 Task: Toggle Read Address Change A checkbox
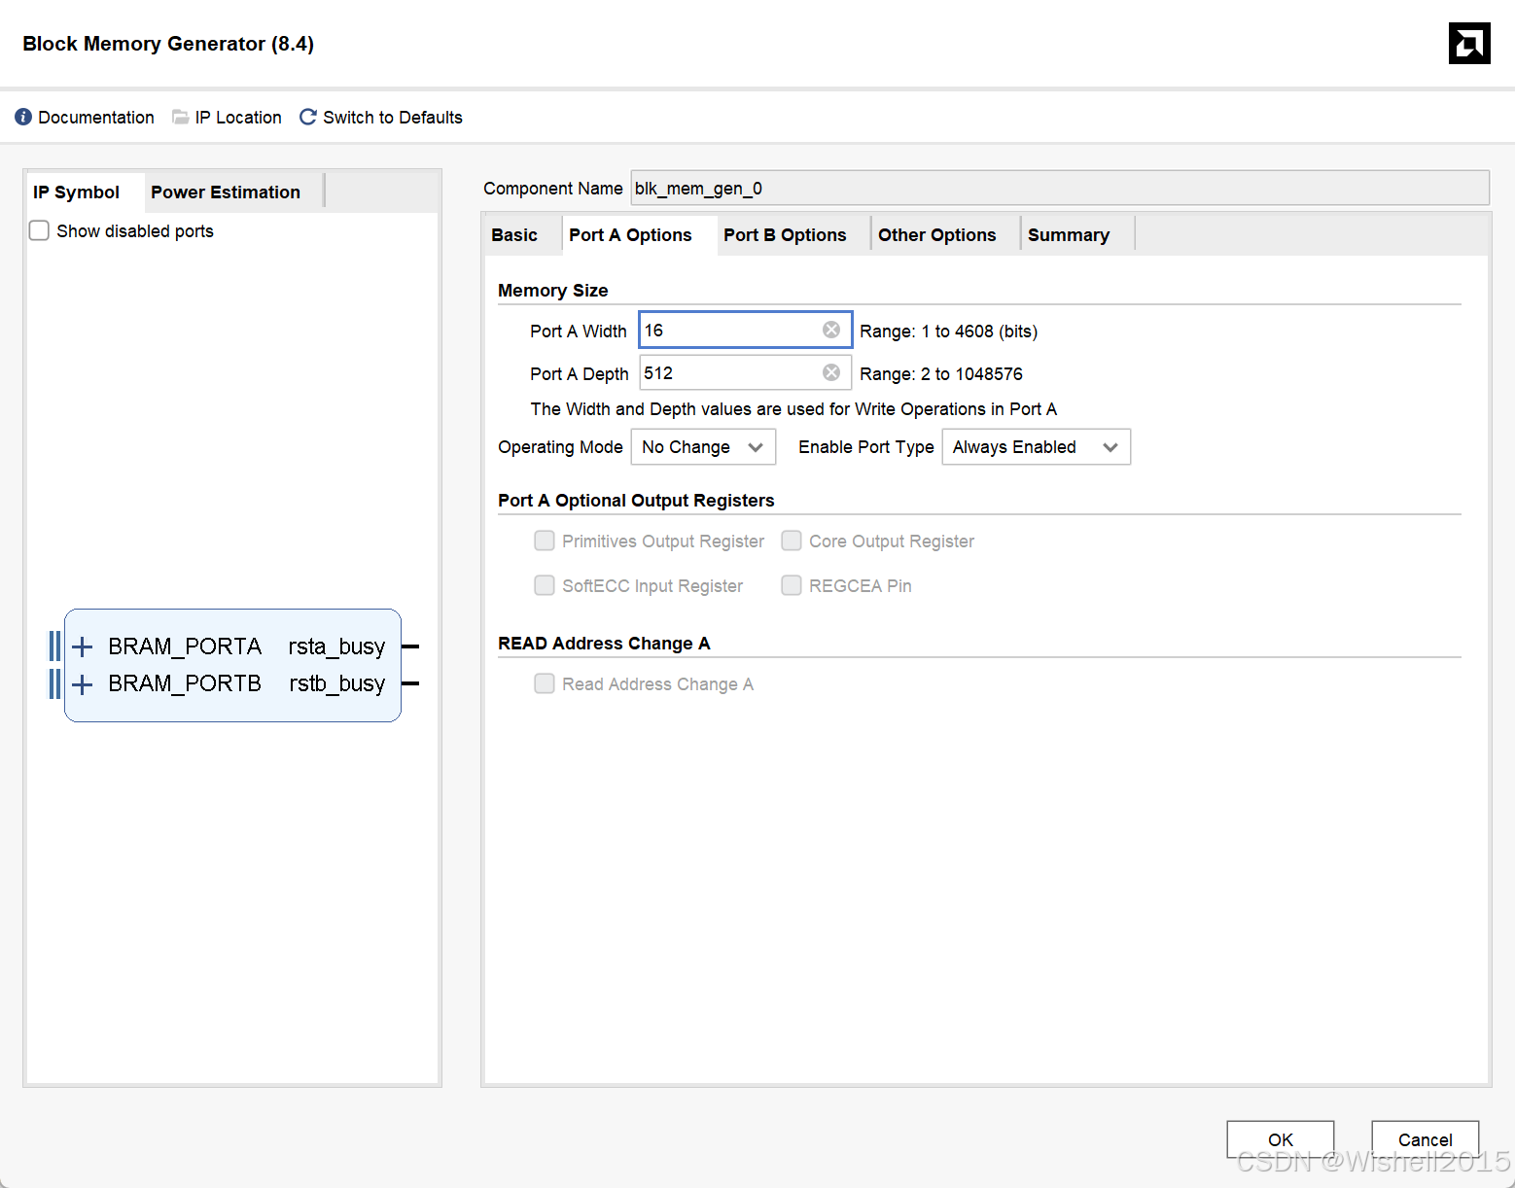click(545, 683)
